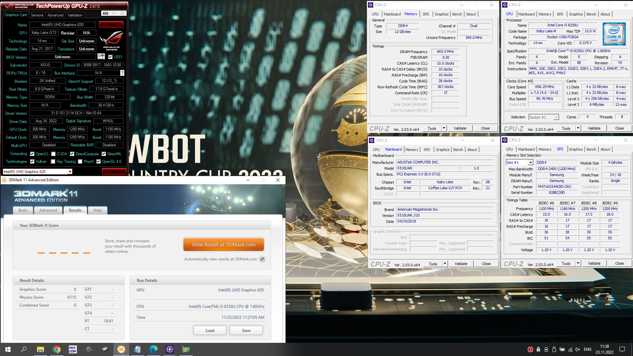Screen dimensions: 633x356
Task: Open the Windows Start menu
Action: [8, 349]
